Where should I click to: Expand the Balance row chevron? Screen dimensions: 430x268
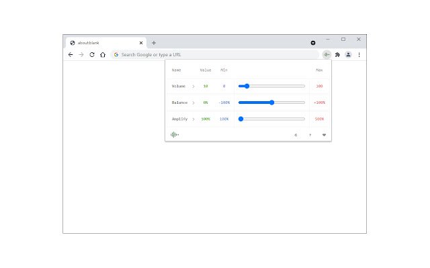coord(193,103)
